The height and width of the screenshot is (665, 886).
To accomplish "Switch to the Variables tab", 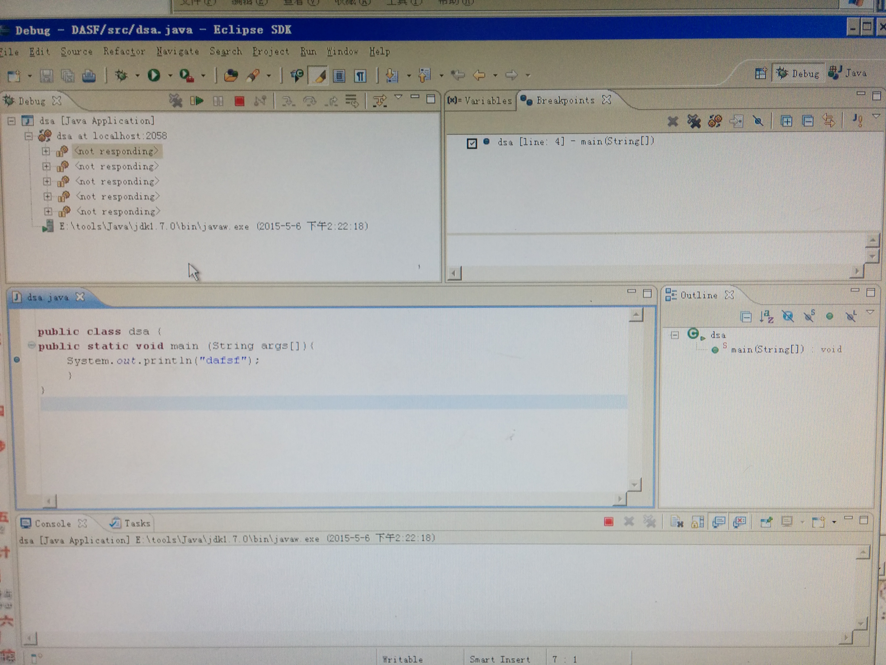I will [480, 101].
